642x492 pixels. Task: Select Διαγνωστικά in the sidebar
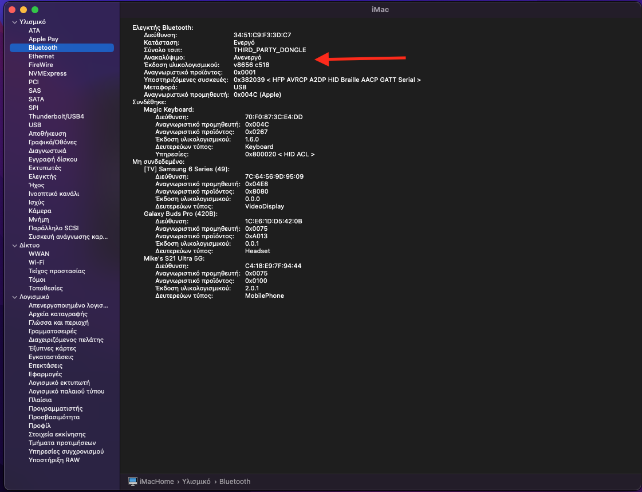48,151
